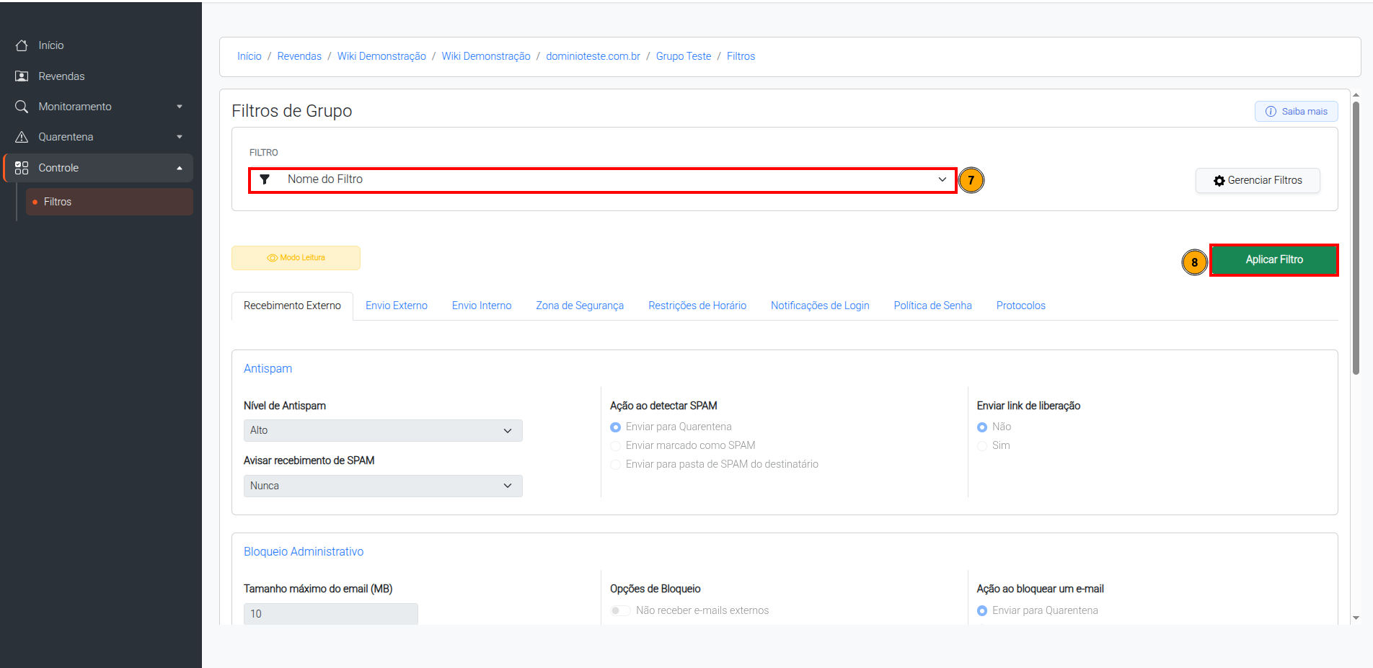1373x668 pixels.
Task: Select Não for Enviar link de liberação
Action: [x=982, y=427]
